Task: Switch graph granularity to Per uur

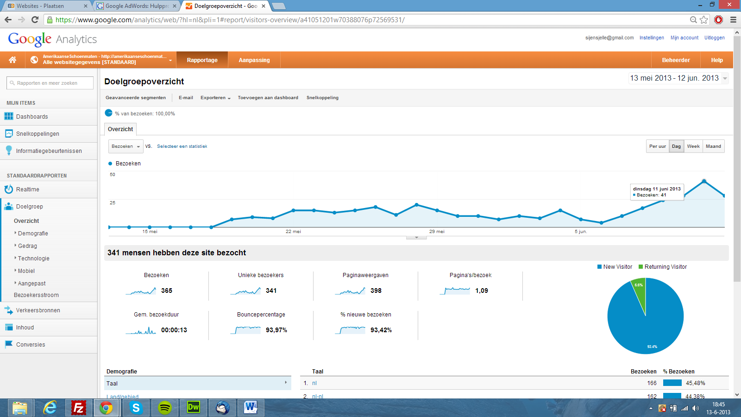Action: [x=658, y=146]
